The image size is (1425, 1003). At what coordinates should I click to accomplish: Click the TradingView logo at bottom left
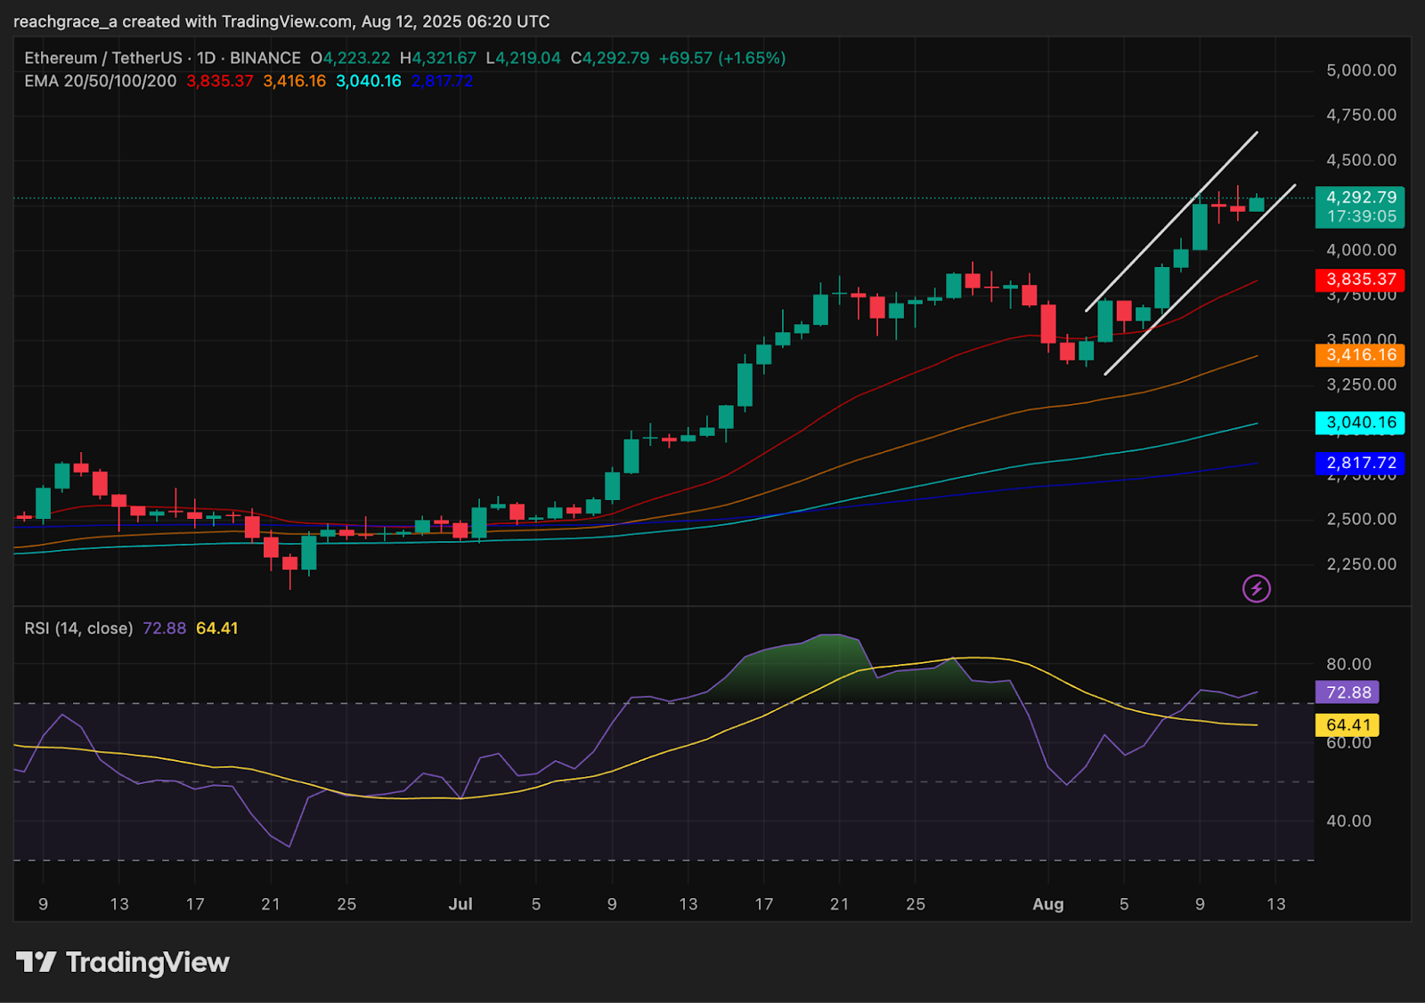point(123,962)
